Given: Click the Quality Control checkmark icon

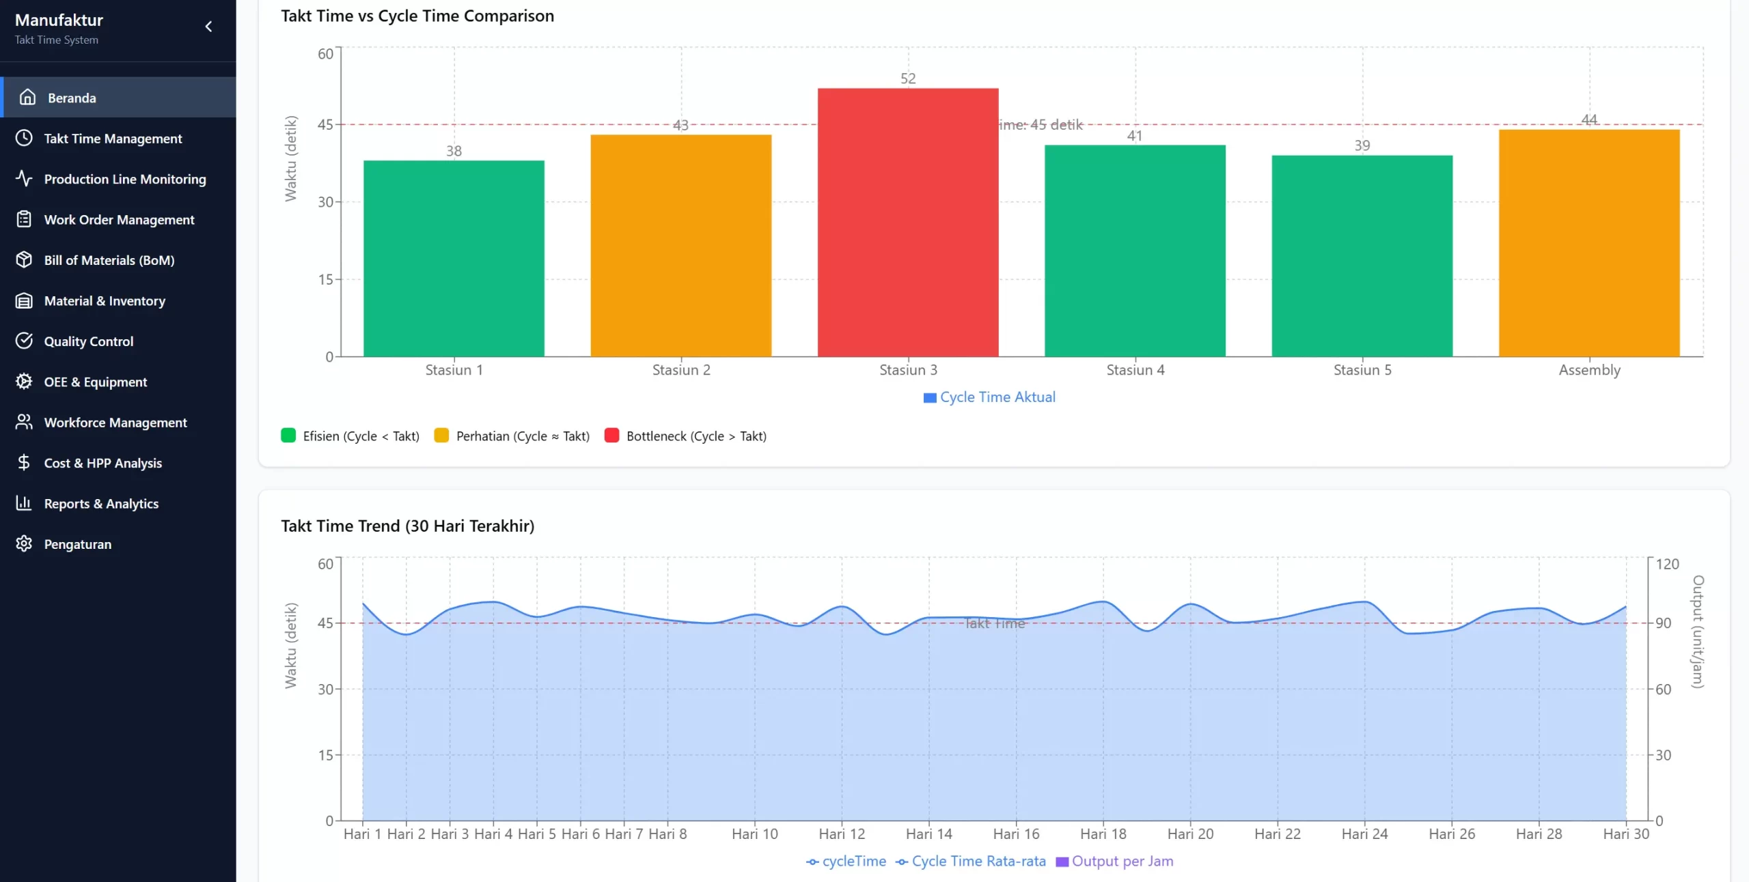Looking at the screenshot, I should point(24,341).
